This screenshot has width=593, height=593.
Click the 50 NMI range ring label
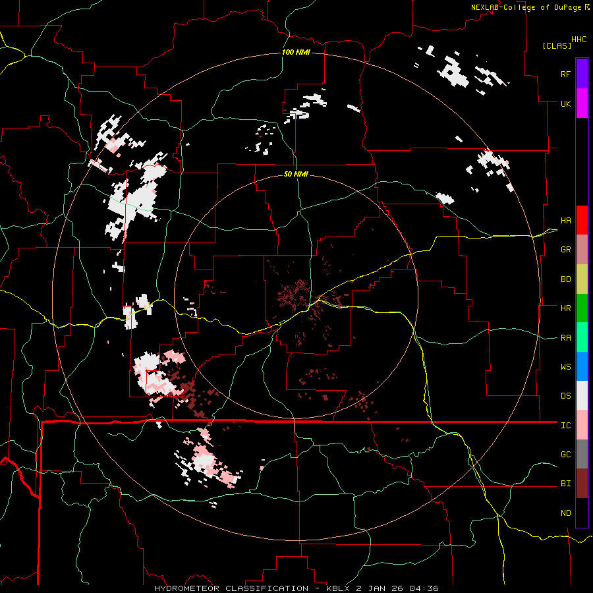click(296, 174)
